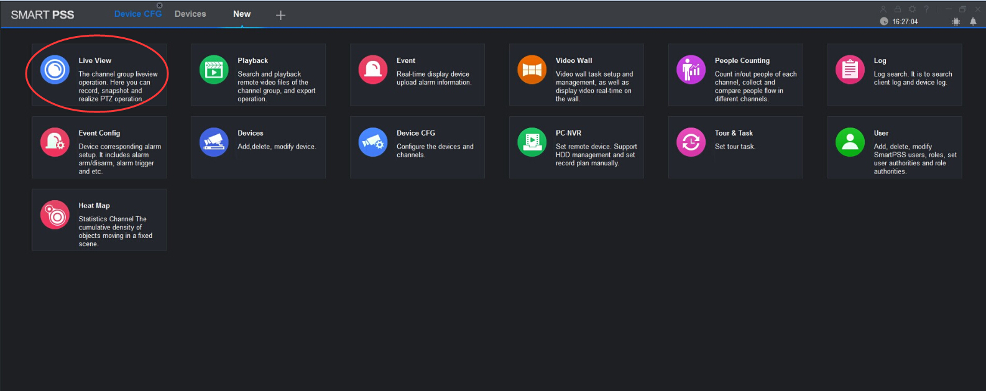Open the Device CFG camera-gear tile icon
This screenshot has width=986, height=391.
click(373, 142)
